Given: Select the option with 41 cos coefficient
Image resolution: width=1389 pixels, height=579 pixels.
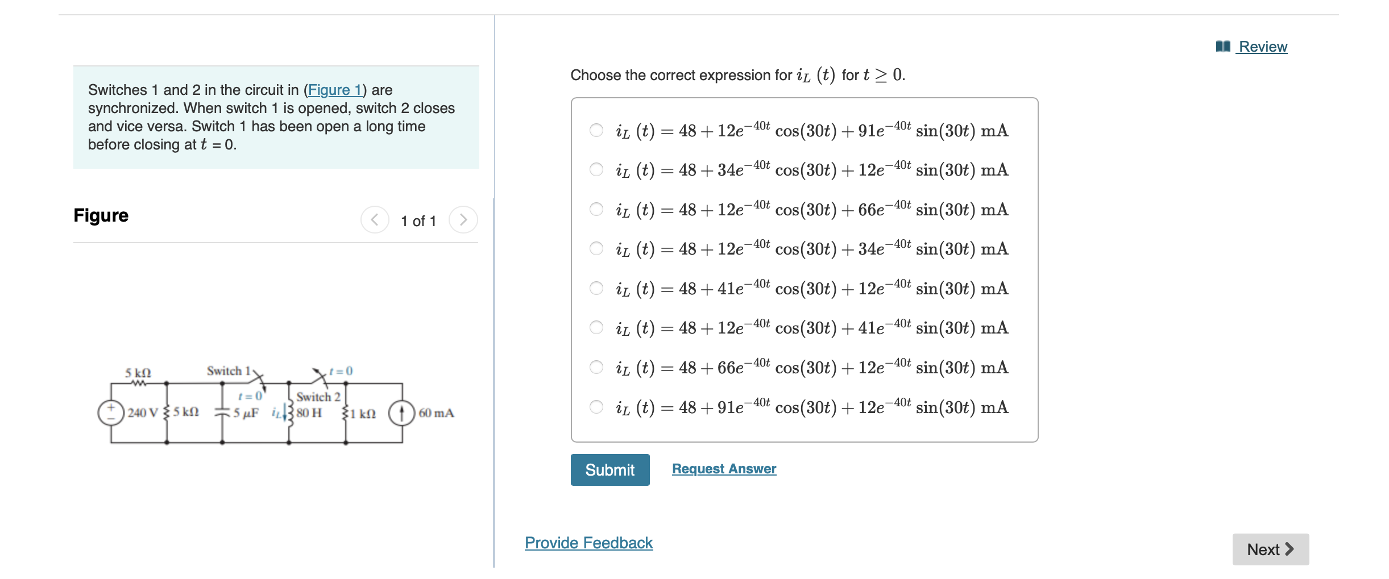Looking at the screenshot, I should (x=596, y=288).
